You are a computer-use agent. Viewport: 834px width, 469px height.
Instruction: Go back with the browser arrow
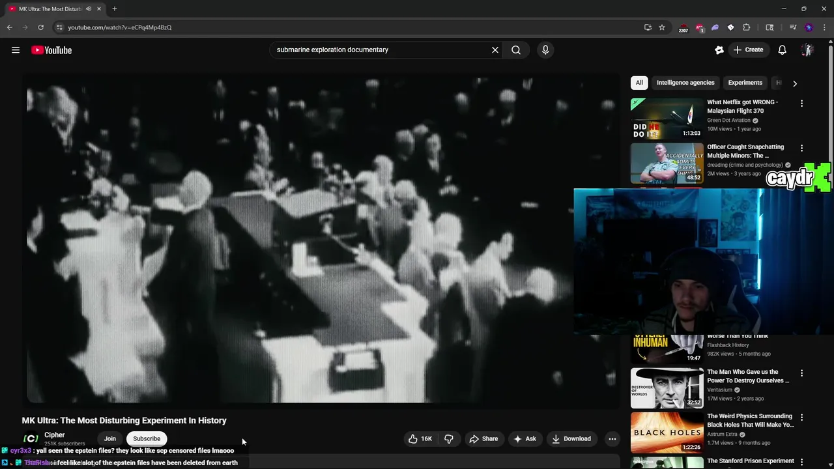(x=10, y=27)
